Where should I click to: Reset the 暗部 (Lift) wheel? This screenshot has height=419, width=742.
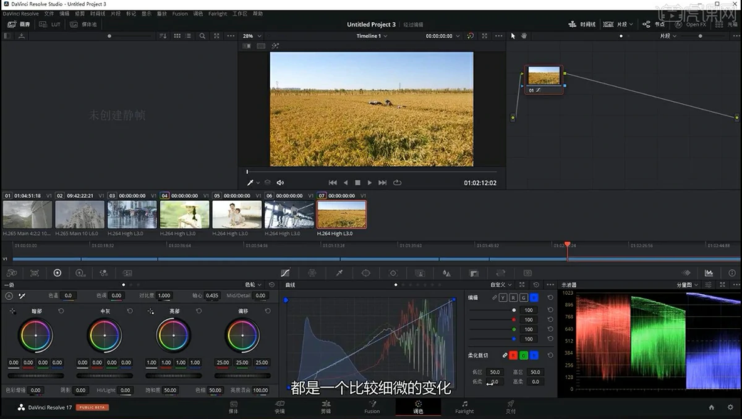(x=61, y=311)
